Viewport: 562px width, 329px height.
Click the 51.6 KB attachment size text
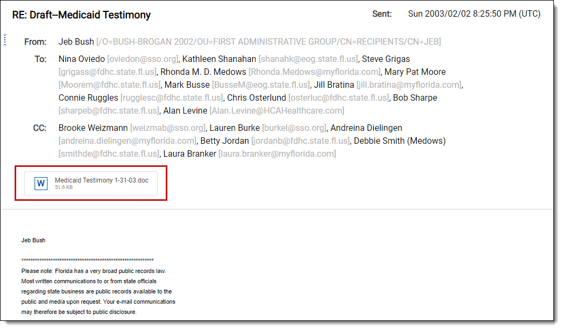pos(64,187)
